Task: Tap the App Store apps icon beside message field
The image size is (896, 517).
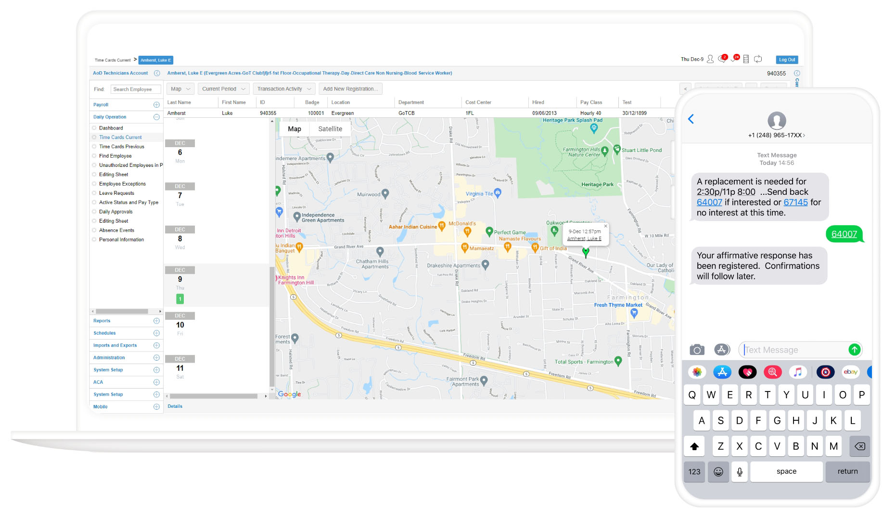Action: pos(722,350)
